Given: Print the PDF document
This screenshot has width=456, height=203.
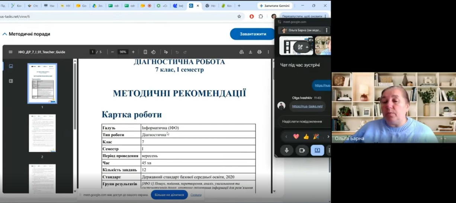Looking at the screenshot, I should (x=259, y=52).
